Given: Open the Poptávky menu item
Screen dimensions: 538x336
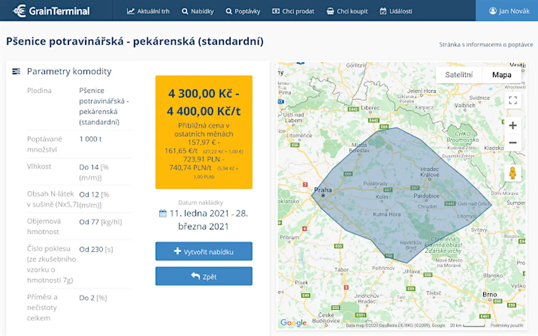Looking at the screenshot, I should click(243, 11).
